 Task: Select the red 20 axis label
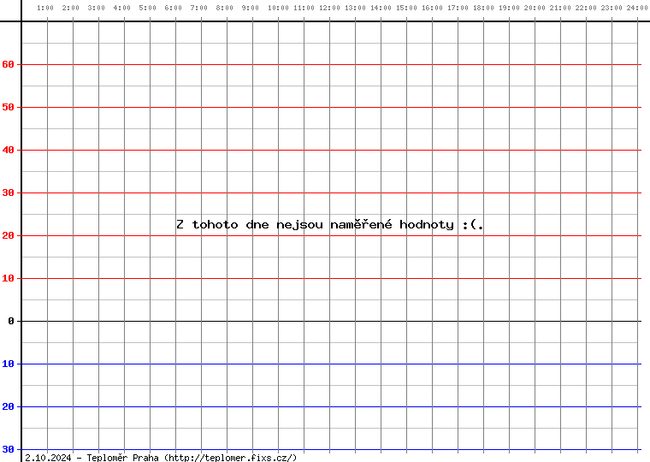[x=8, y=235]
